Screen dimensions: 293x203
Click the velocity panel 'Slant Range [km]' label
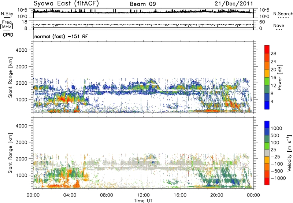pos(10,153)
